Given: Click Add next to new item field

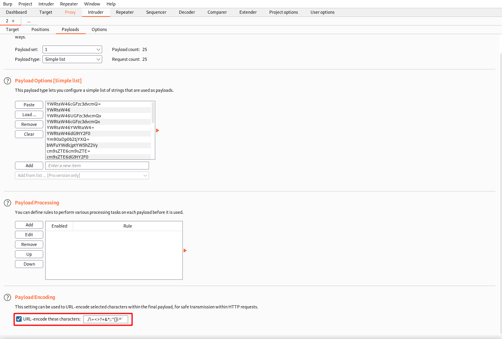Looking at the screenshot, I should [29, 166].
